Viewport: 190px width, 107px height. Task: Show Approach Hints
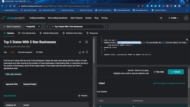point(12,84)
